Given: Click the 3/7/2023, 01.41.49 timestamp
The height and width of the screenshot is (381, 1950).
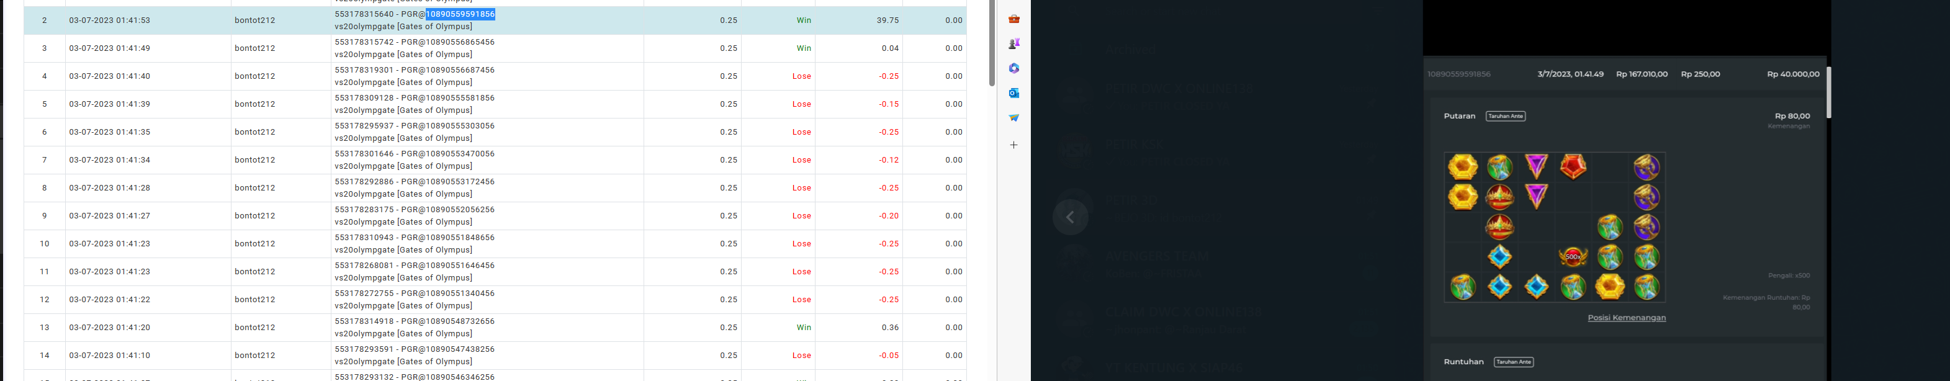Looking at the screenshot, I should 1571,74.
